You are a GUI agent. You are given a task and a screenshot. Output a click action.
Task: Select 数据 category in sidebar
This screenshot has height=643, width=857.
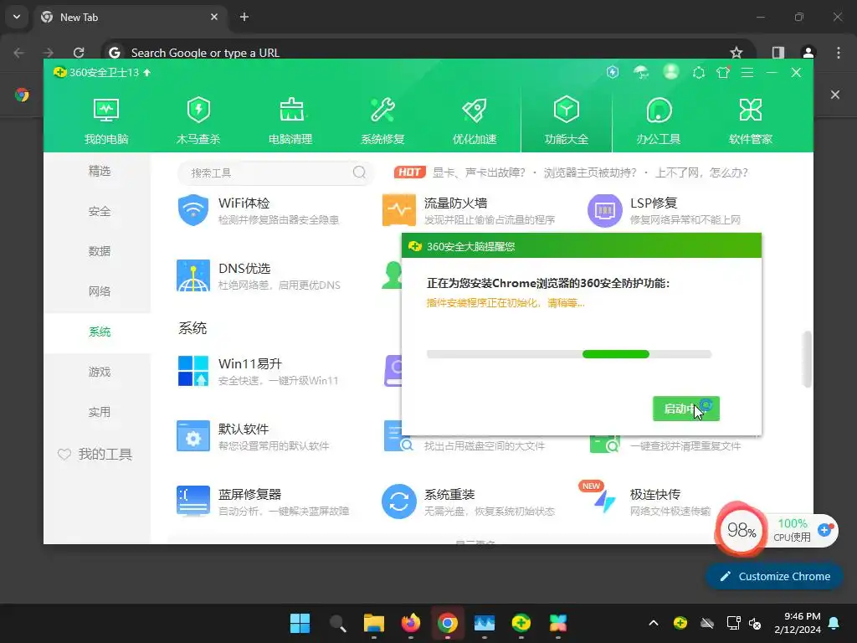[99, 251]
